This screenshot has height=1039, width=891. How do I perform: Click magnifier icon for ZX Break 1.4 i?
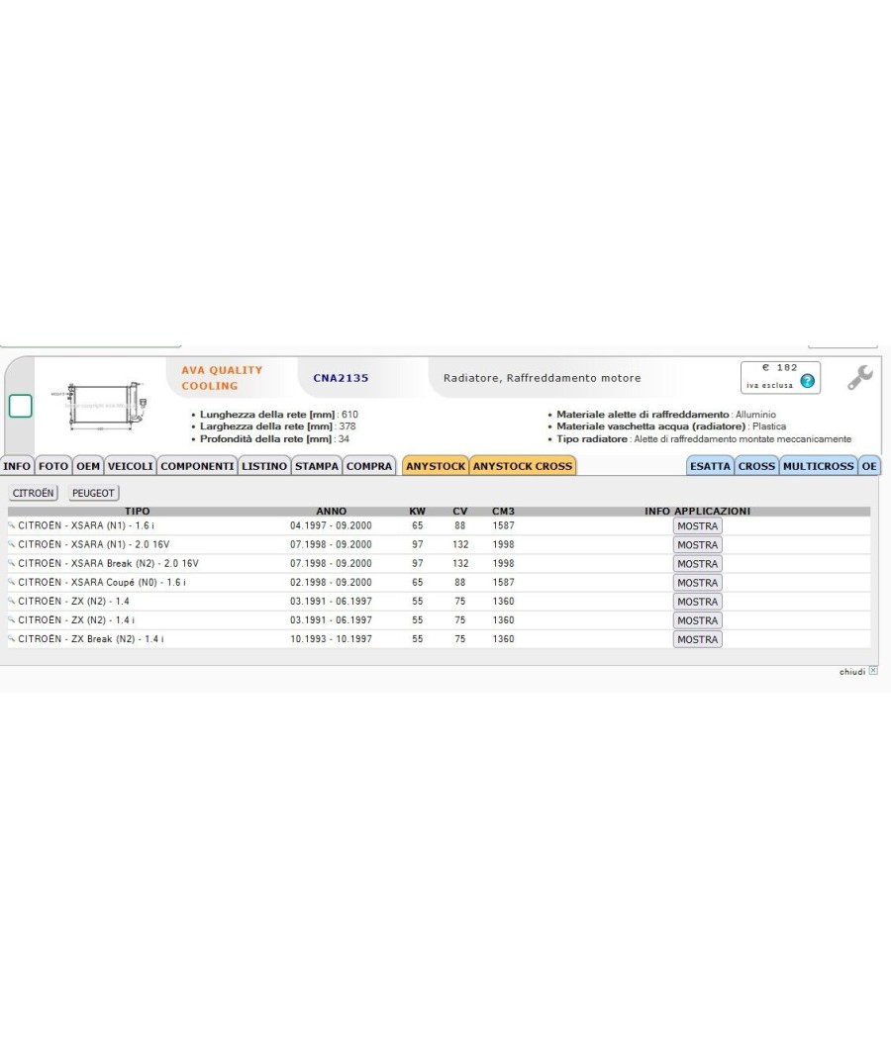click(x=11, y=638)
